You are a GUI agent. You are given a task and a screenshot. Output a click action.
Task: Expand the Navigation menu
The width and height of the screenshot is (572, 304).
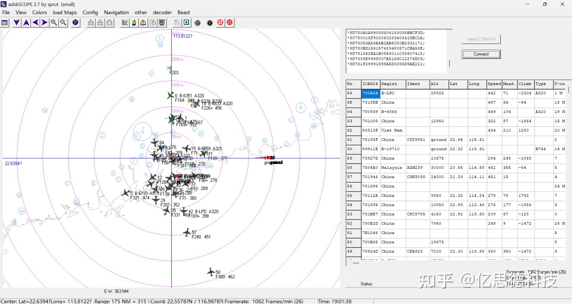(116, 13)
